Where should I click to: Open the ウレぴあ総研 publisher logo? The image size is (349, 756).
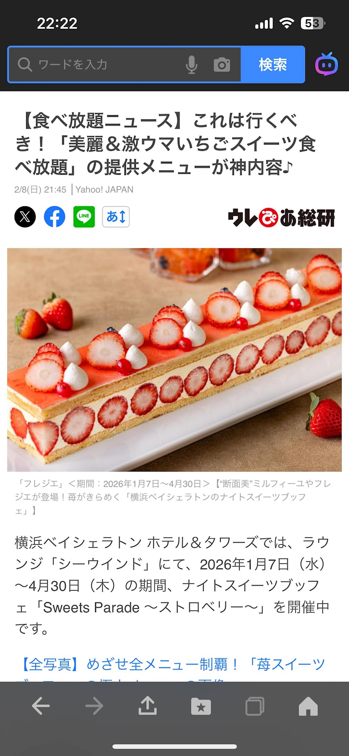(281, 217)
